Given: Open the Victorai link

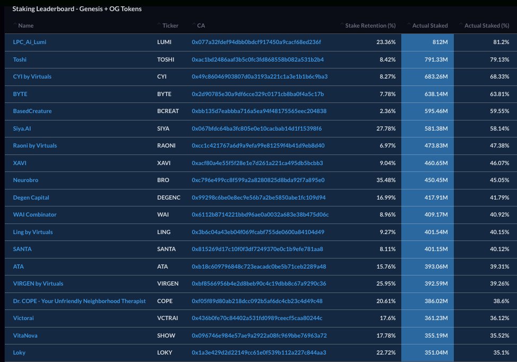Looking at the screenshot, I should pyautogui.click(x=23, y=318).
